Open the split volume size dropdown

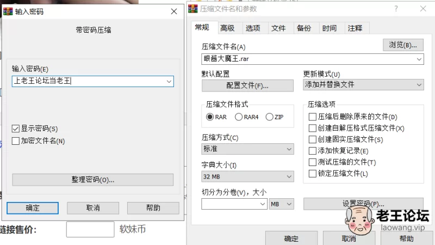[x=263, y=204]
